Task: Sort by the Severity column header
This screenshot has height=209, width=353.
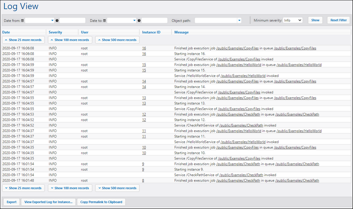Action: [x=55, y=32]
